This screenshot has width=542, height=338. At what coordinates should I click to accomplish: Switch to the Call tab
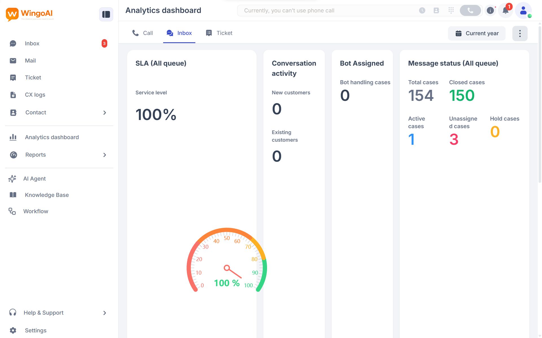tap(143, 33)
